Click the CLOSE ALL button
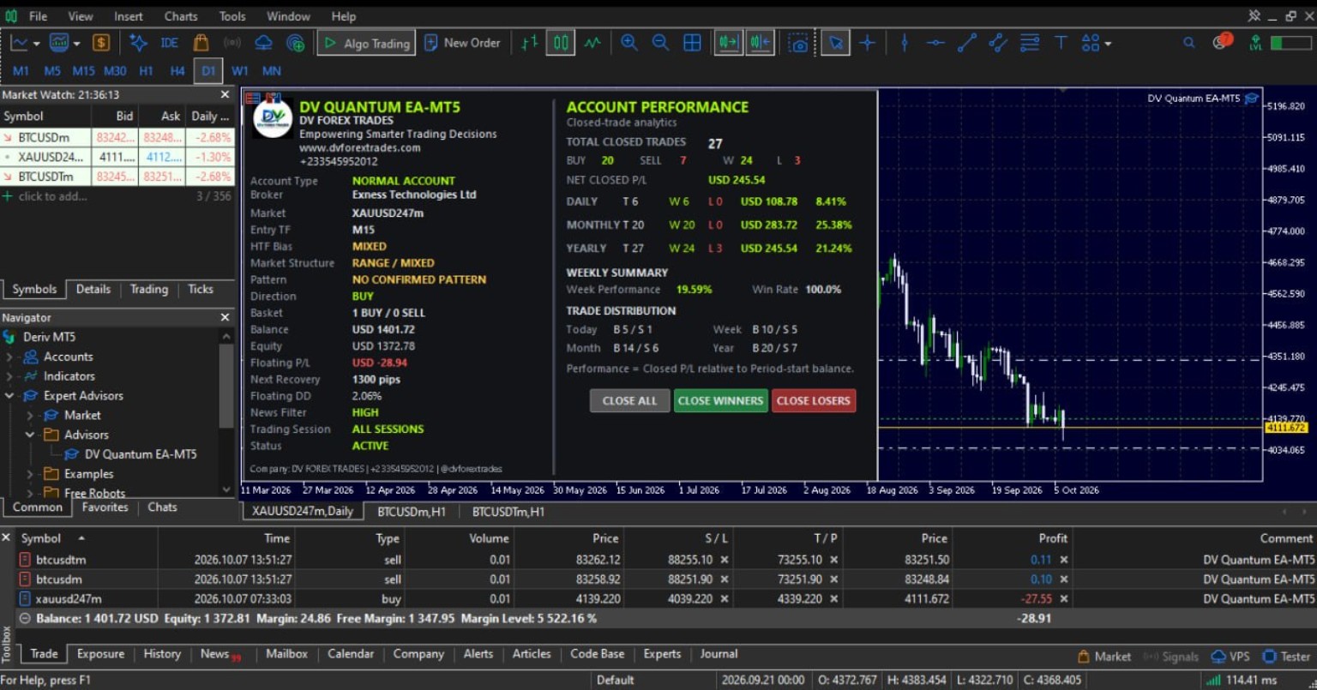The width and height of the screenshot is (1317, 690). click(x=629, y=400)
